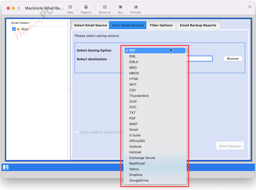Click the Buy toolbar icon
The width and height of the screenshot is (256, 190).
pos(120,7)
